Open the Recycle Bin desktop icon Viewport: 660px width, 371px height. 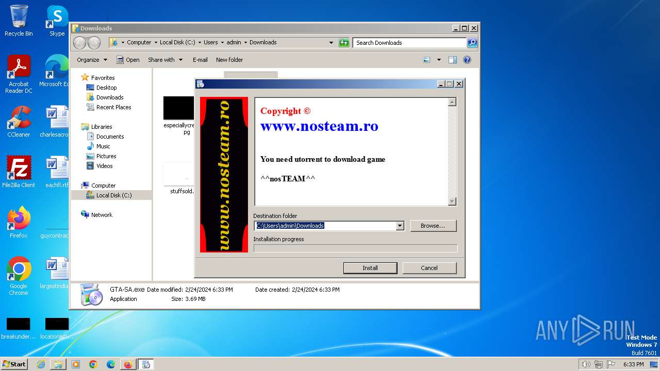click(x=19, y=21)
